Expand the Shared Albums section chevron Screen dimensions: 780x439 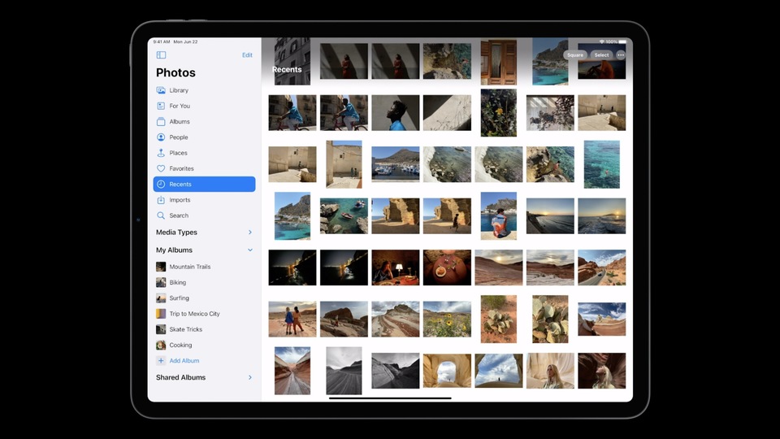249,377
